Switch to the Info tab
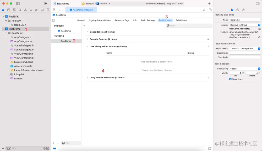The image size is (262, 151). [x=135, y=20]
